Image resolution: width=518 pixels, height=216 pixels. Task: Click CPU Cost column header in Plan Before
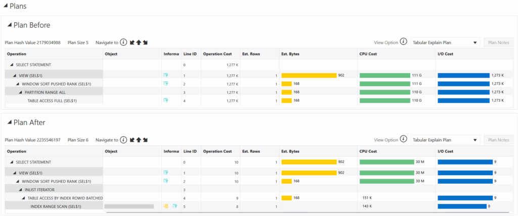(369, 53)
